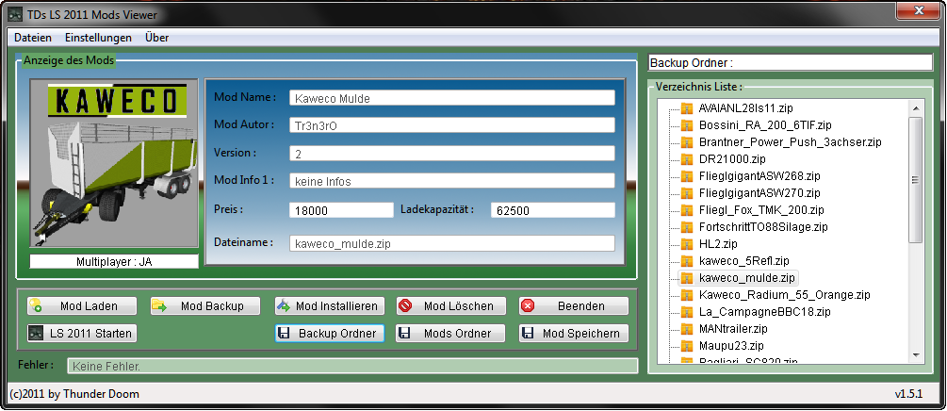Select Maupu23.zip entry
Viewport: 947px width, 411px height.
coord(731,346)
